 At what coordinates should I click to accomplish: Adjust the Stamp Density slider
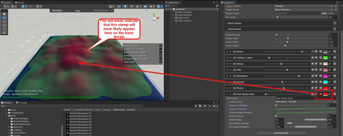(x=301, y=35)
